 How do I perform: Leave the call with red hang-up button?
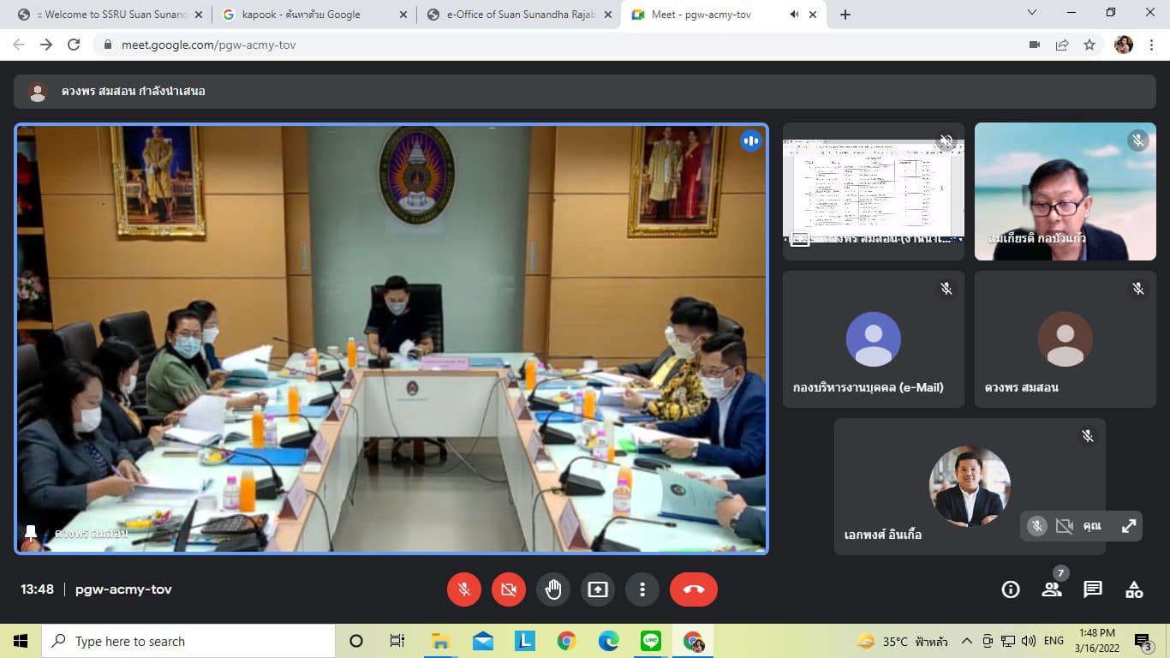tap(694, 589)
